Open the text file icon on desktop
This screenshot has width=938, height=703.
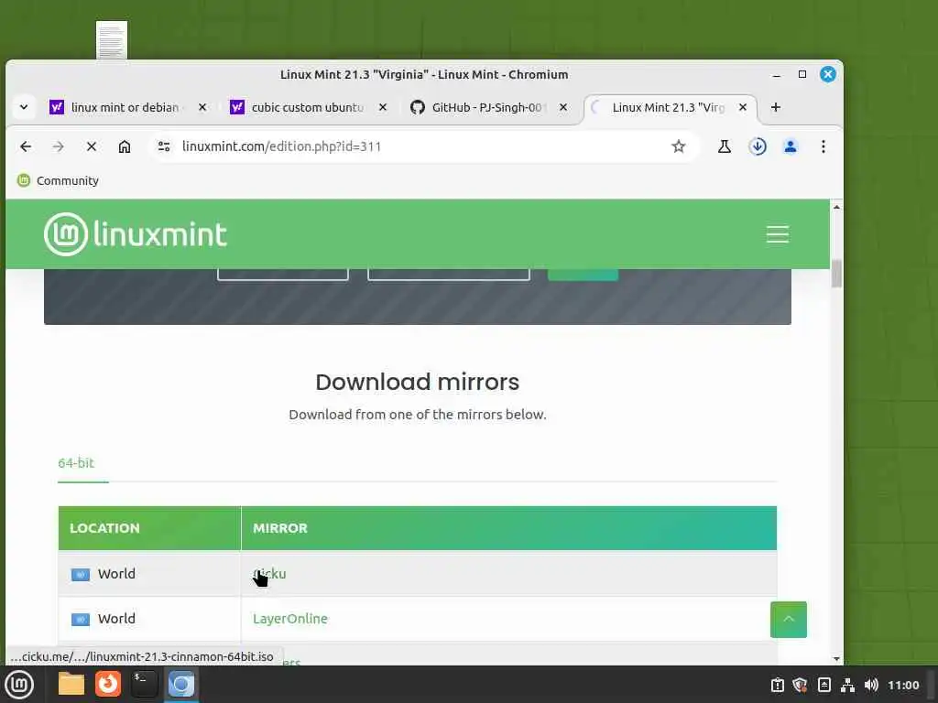coord(112,40)
